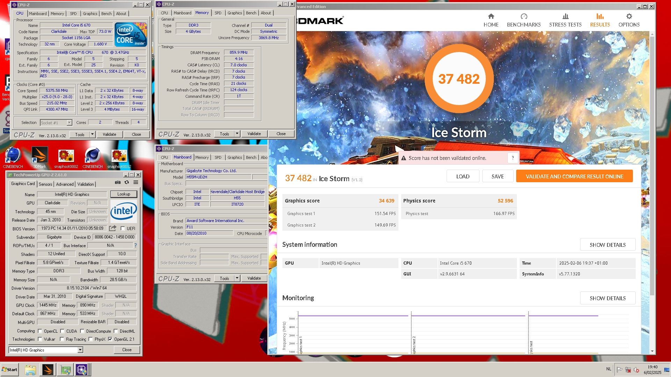This screenshot has width=671, height=377.
Task: Toggle OpenGL 2.1 checkbox in GPU-Z
Action: [110, 339]
